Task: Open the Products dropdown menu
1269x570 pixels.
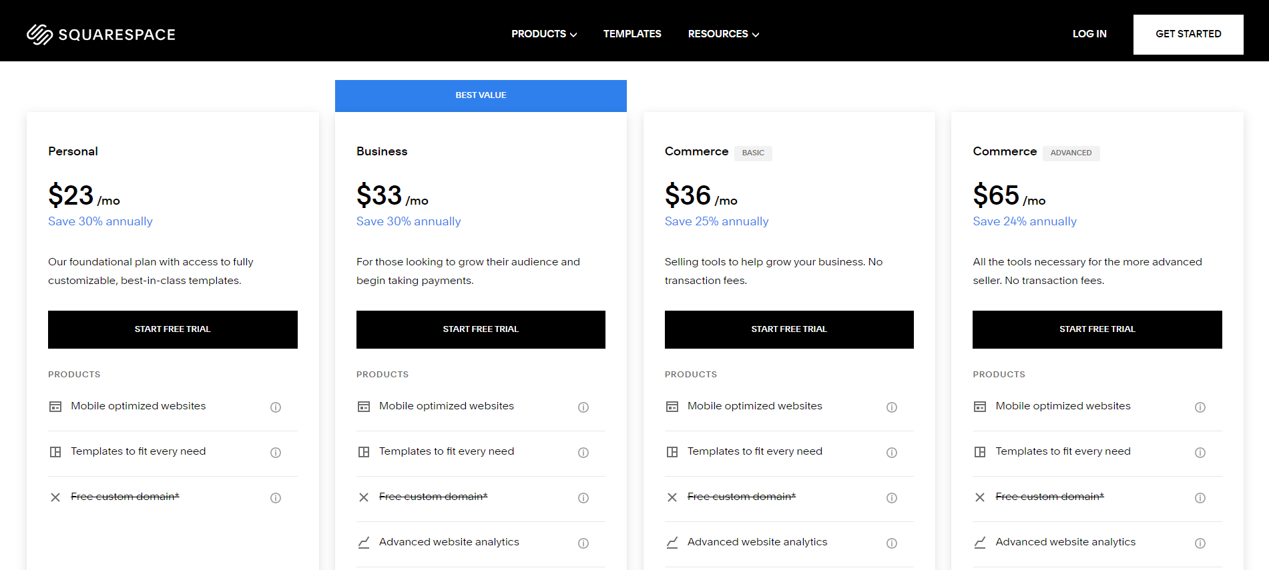Action: click(x=544, y=34)
